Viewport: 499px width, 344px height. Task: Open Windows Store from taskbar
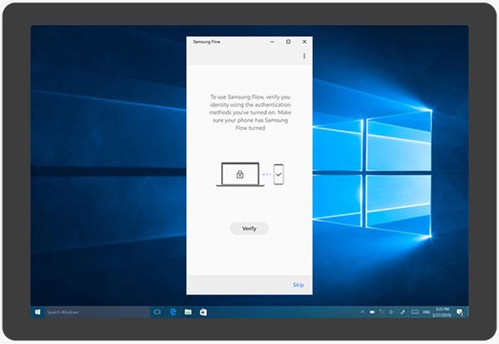[x=204, y=312]
